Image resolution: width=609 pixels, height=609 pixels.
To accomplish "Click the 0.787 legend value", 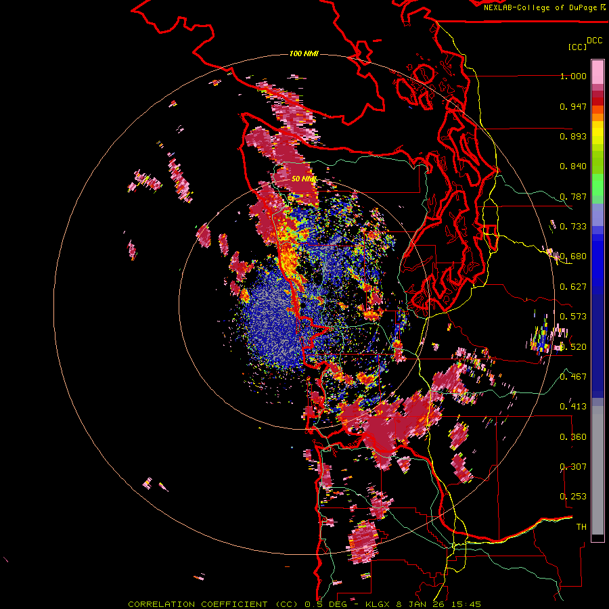I will point(573,196).
